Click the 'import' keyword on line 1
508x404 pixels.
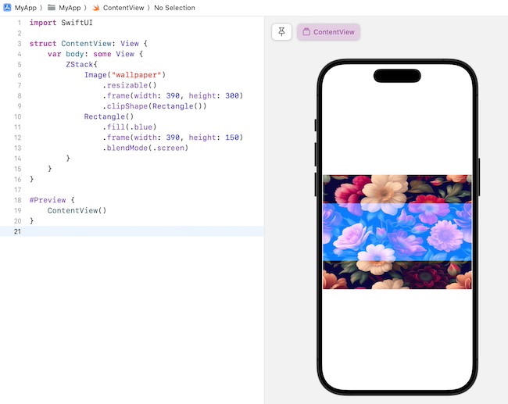tap(43, 23)
